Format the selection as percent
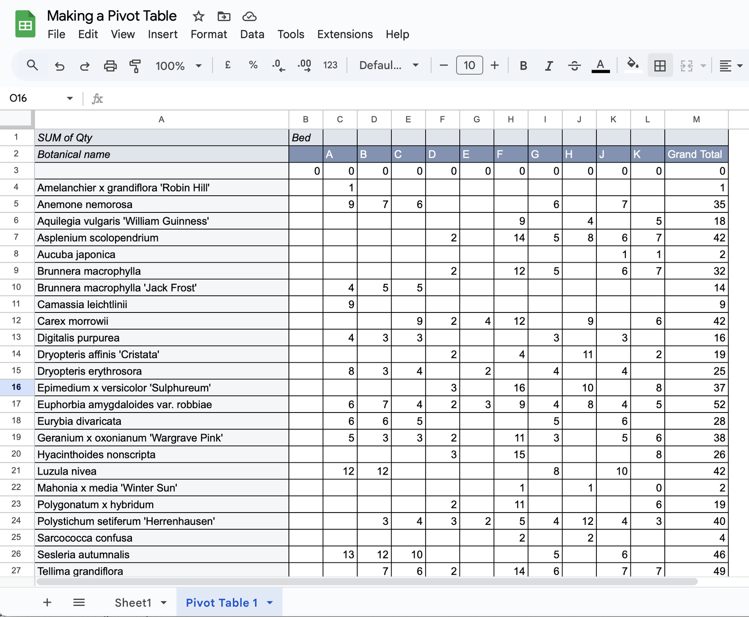749x617 pixels. (x=253, y=65)
